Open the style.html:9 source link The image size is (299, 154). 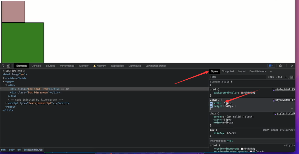click(x=286, y=114)
